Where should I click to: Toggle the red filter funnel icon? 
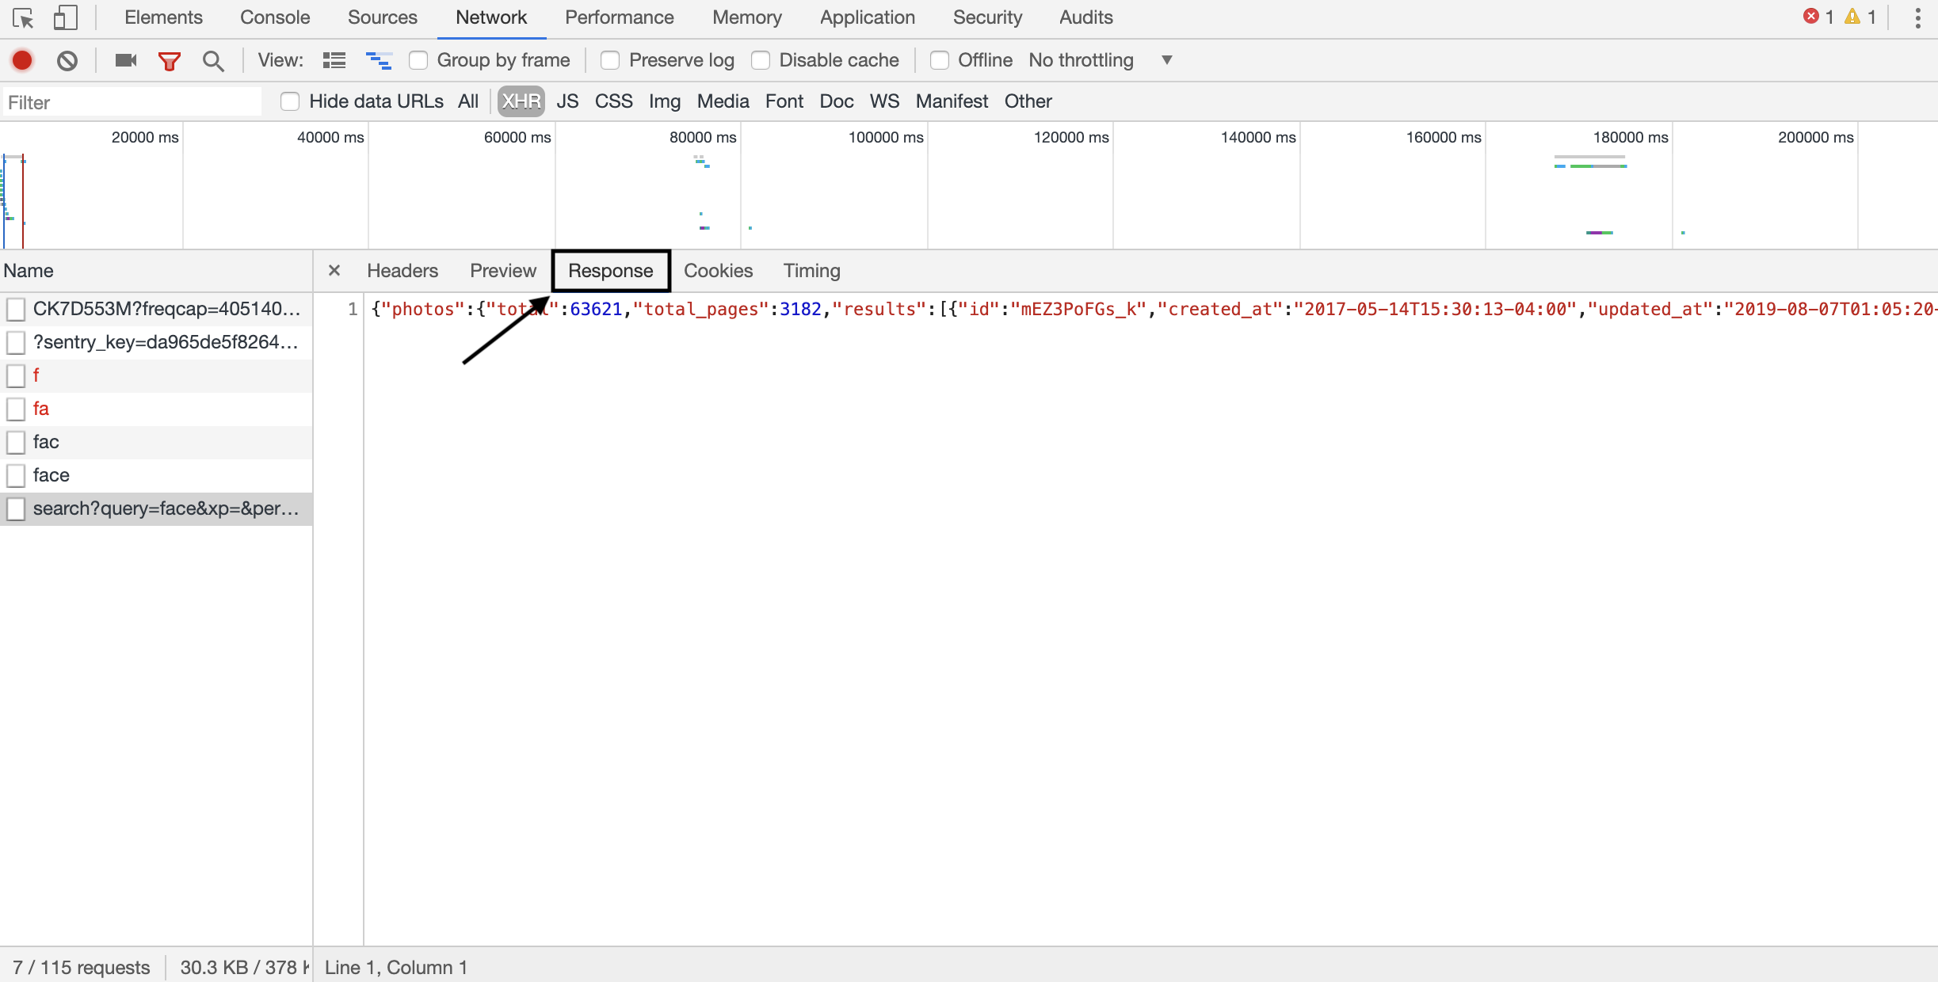click(169, 60)
